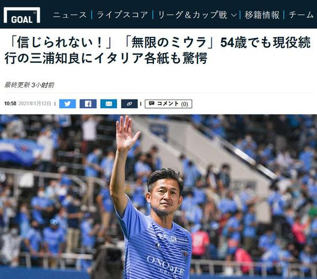Open the main article photo of waving player
This screenshot has height=279, width=317.
pyautogui.click(x=158, y=197)
